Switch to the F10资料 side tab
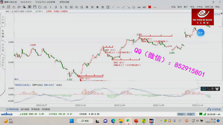The width and height of the screenshot is (223, 125). [3, 62]
